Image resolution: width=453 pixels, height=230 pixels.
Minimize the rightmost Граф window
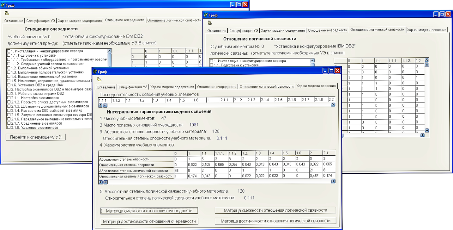(x=436, y=14)
